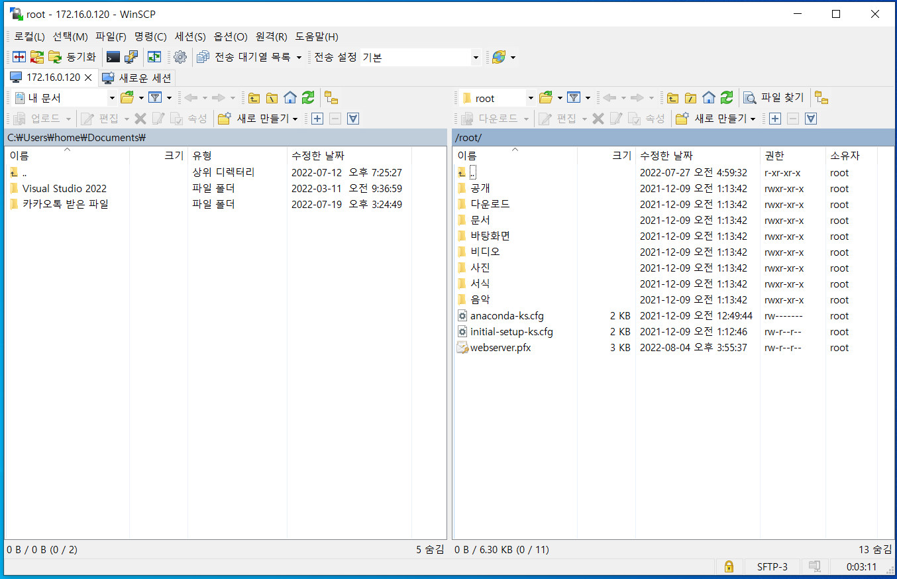Open the 새로운 세션 tab
897x579 pixels.
click(137, 78)
